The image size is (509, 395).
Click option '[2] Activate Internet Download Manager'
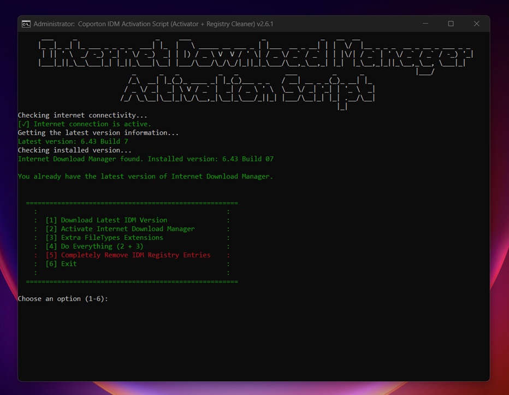[x=120, y=229]
